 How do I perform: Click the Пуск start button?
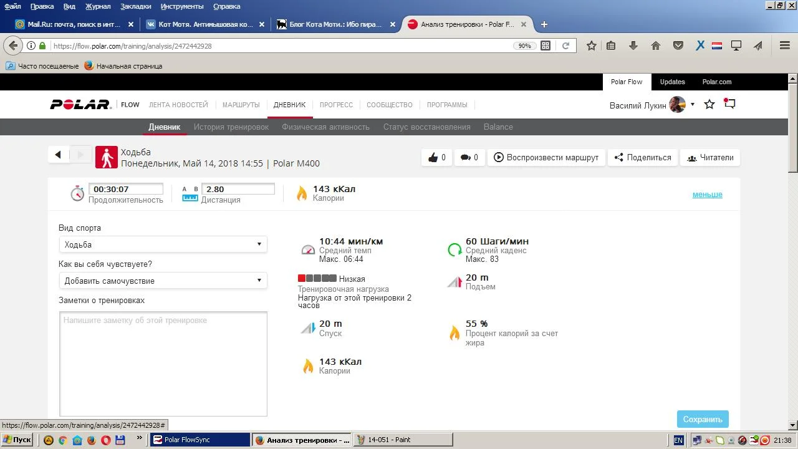pyautogui.click(x=17, y=440)
